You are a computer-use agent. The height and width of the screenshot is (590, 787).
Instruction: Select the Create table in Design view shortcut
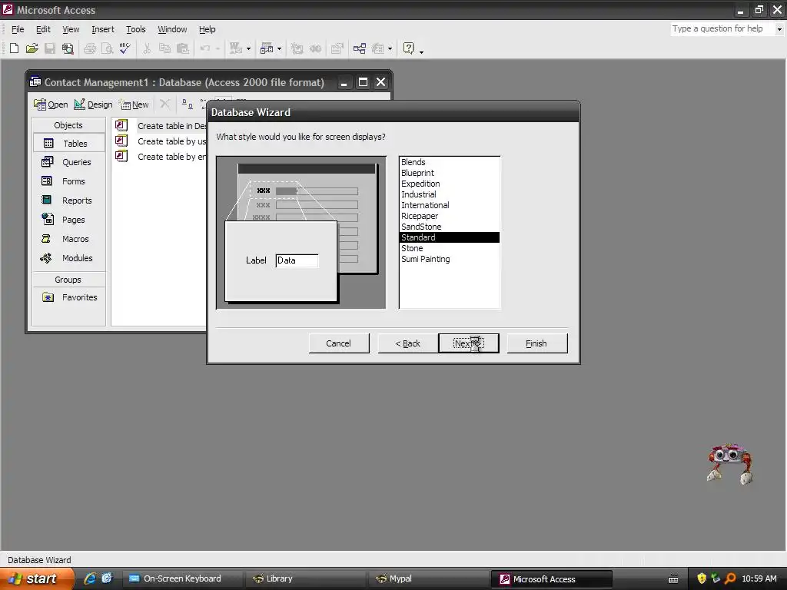point(160,125)
